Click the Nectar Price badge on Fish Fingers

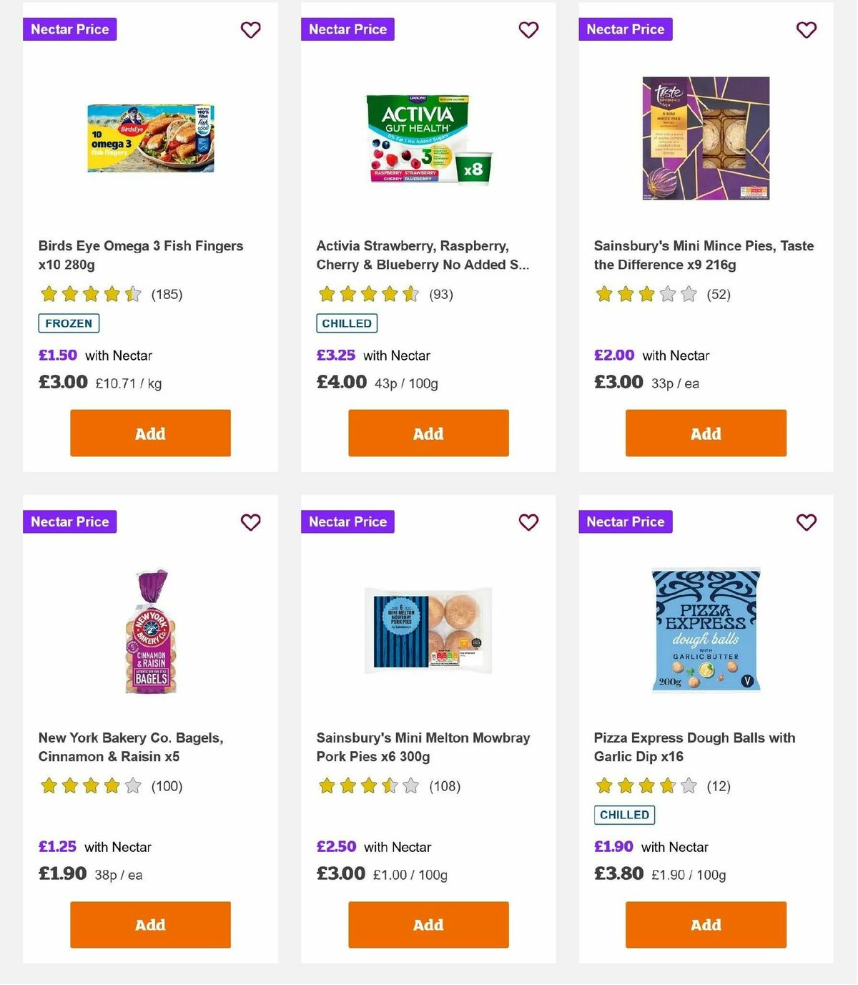click(x=69, y=29)
